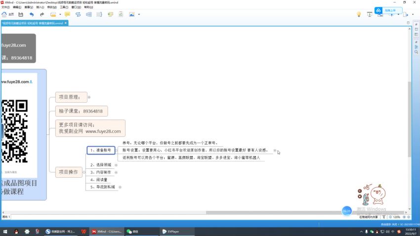Select the 更多项目请访问 topic
This screenshot has width=420, height=236.
tap(90, 128)
